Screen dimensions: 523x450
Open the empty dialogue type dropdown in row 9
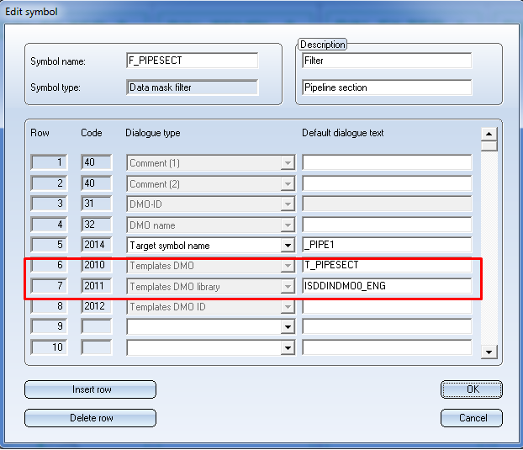point(288,327)
